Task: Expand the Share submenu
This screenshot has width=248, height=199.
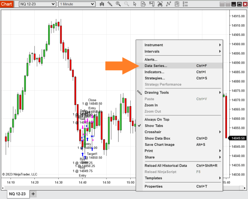Action: click(x=180, y=157)
